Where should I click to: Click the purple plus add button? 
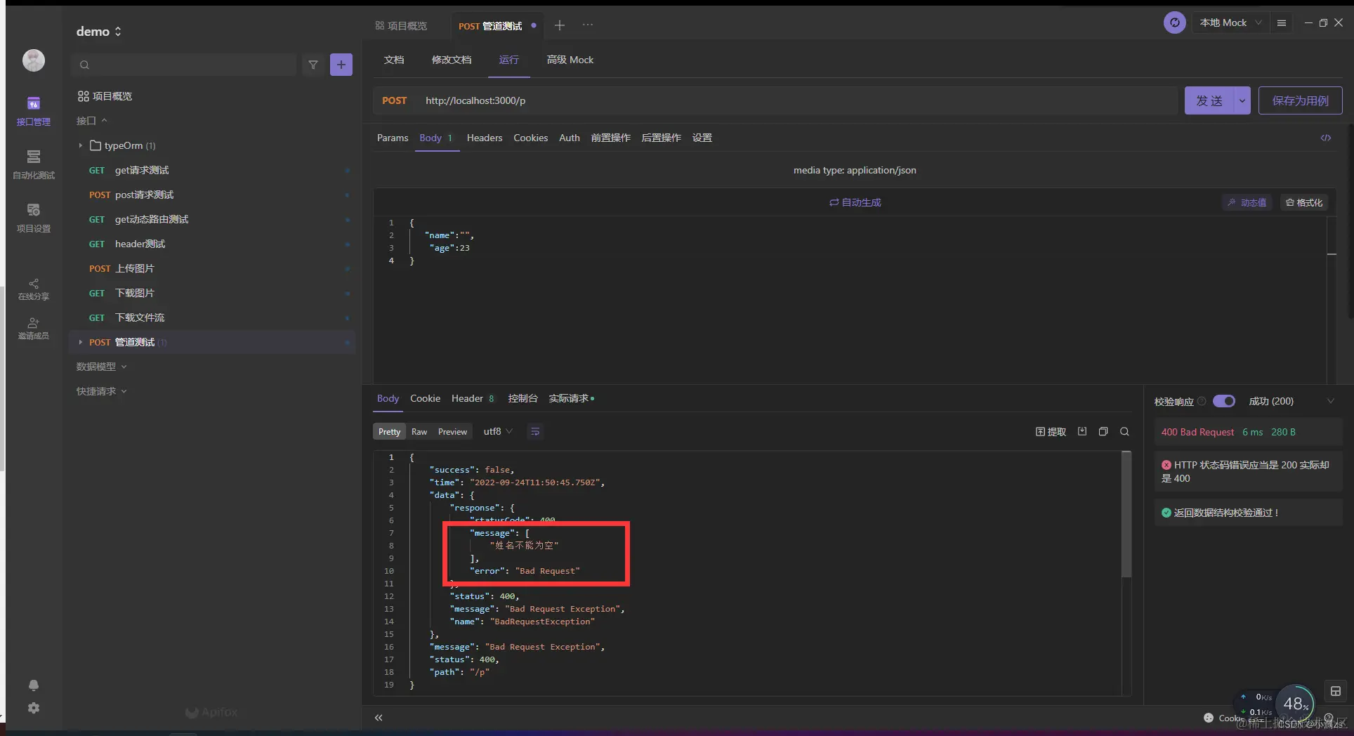pos(341,65)
